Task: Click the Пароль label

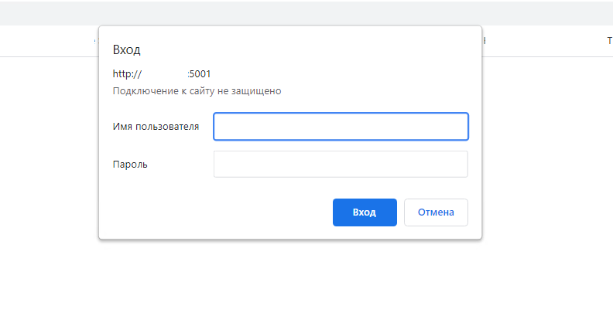Action: (x=130, y=164)
